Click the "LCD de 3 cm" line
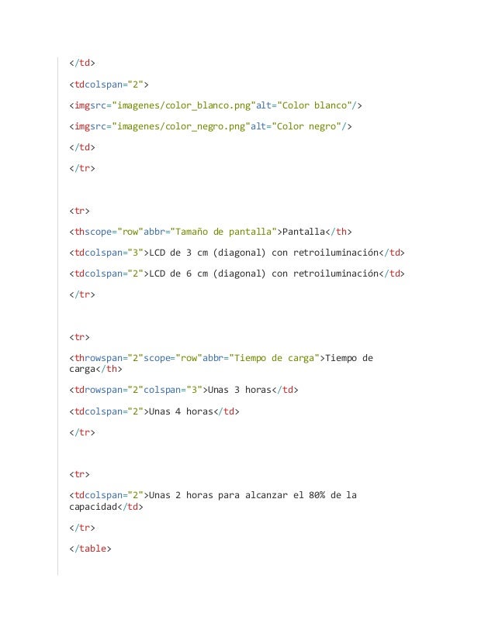The image size is (495, 640). tap(237, 253)
